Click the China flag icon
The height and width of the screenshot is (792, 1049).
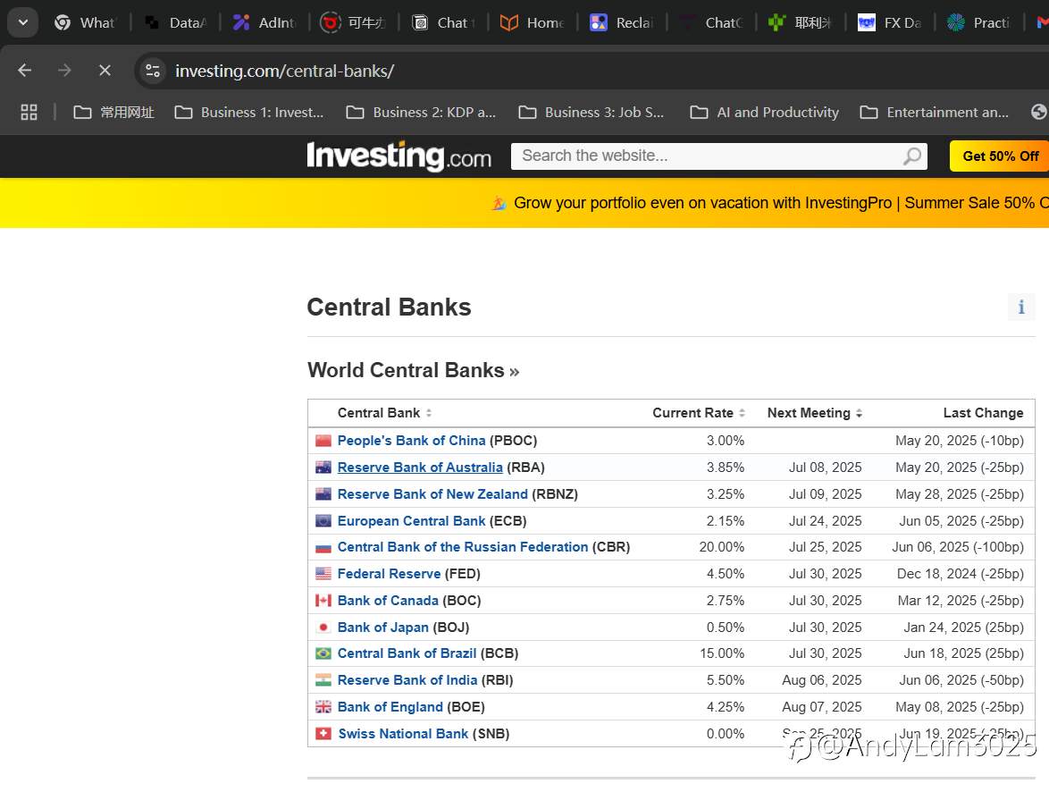(323, 441)
